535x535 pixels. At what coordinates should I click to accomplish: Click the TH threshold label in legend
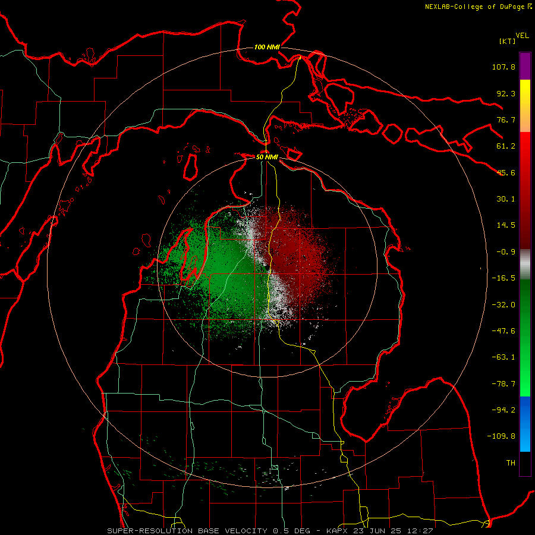pyautogui.click(x=511, y=463)
